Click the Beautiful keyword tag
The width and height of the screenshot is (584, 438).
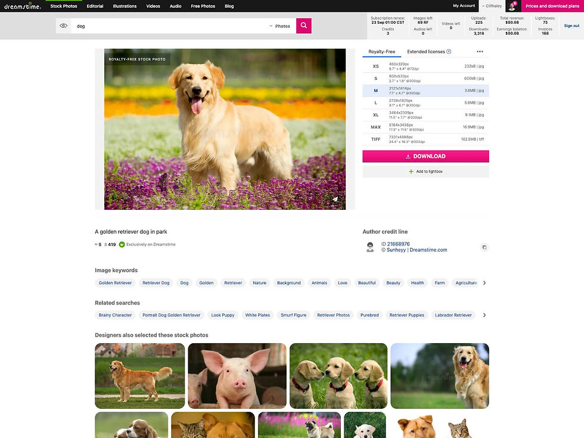click(367, 282)
